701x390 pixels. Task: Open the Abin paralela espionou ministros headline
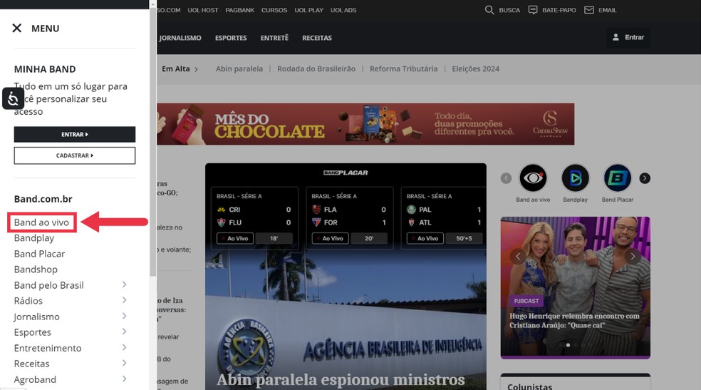tap(341, 380)
